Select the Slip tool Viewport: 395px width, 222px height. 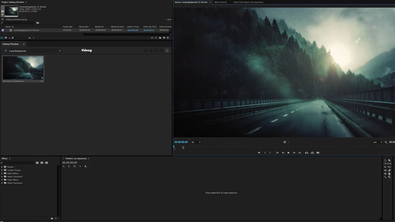pyautogui.click(x=389, y=164)
